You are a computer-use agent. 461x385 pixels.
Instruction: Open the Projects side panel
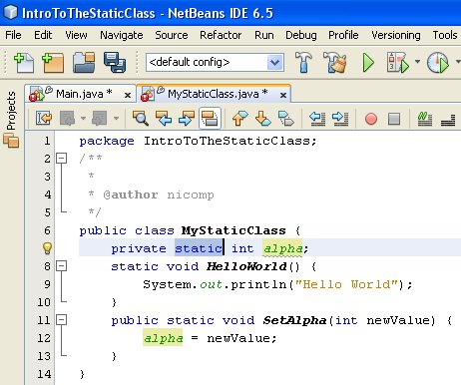coord(11,111)
